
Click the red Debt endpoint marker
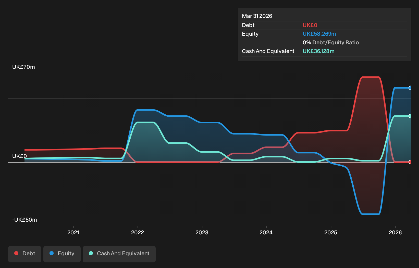tap(410, 162)
